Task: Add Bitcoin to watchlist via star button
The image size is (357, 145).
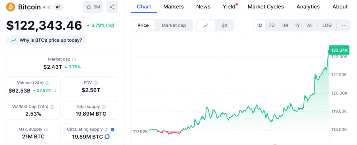Action: pos(93,7)
